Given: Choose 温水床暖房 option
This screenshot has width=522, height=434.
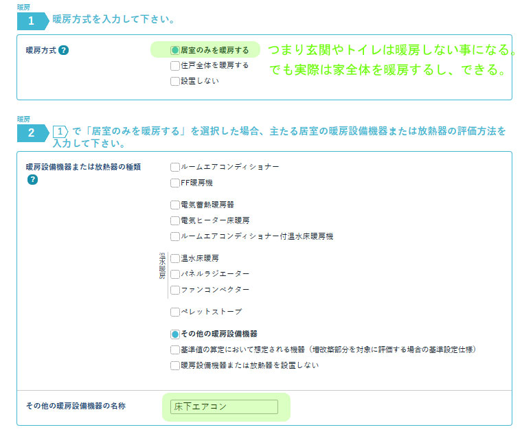Looking at the screenshot, I should coord(175,258).
